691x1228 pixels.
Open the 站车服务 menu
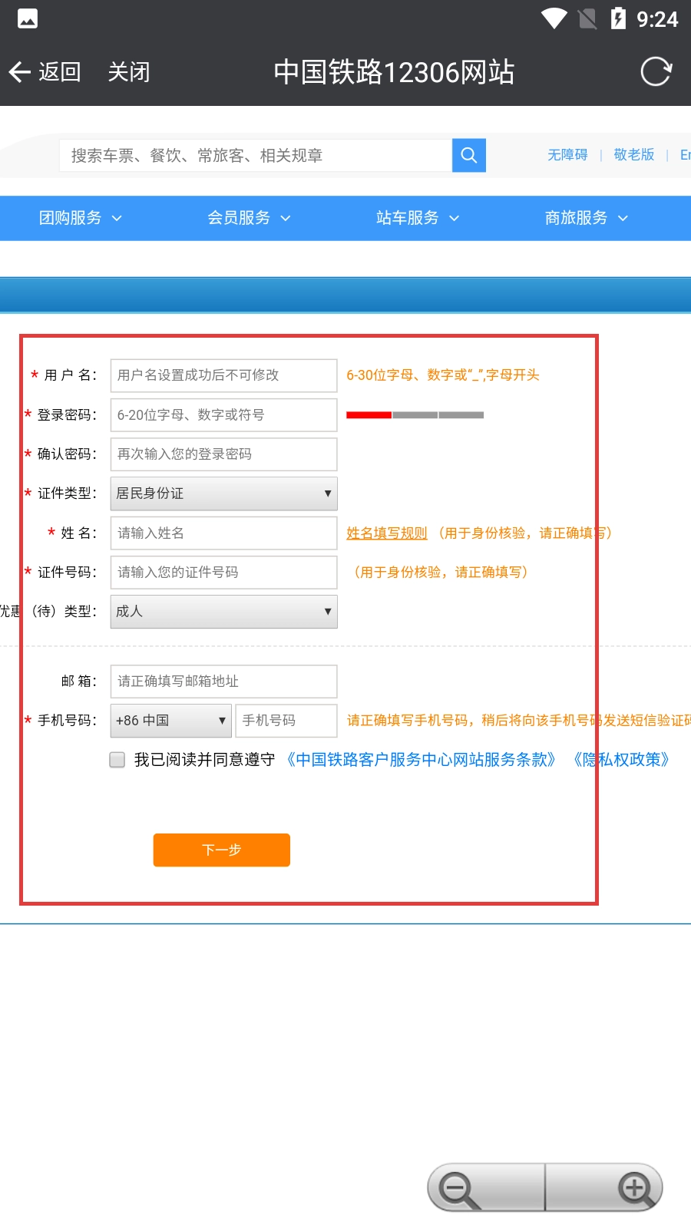(x=418, y=218)
